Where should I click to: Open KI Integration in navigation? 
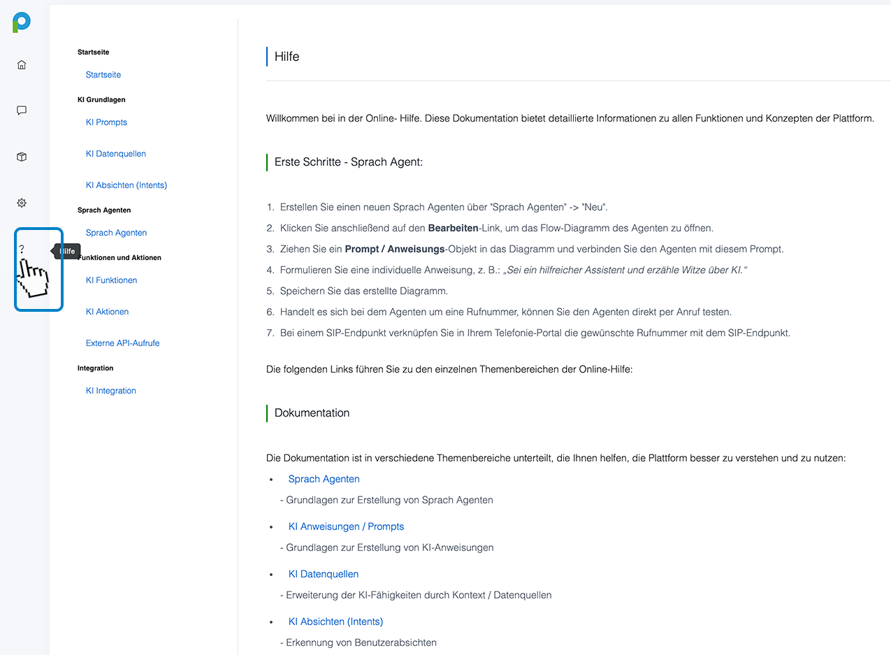point(111,391)
